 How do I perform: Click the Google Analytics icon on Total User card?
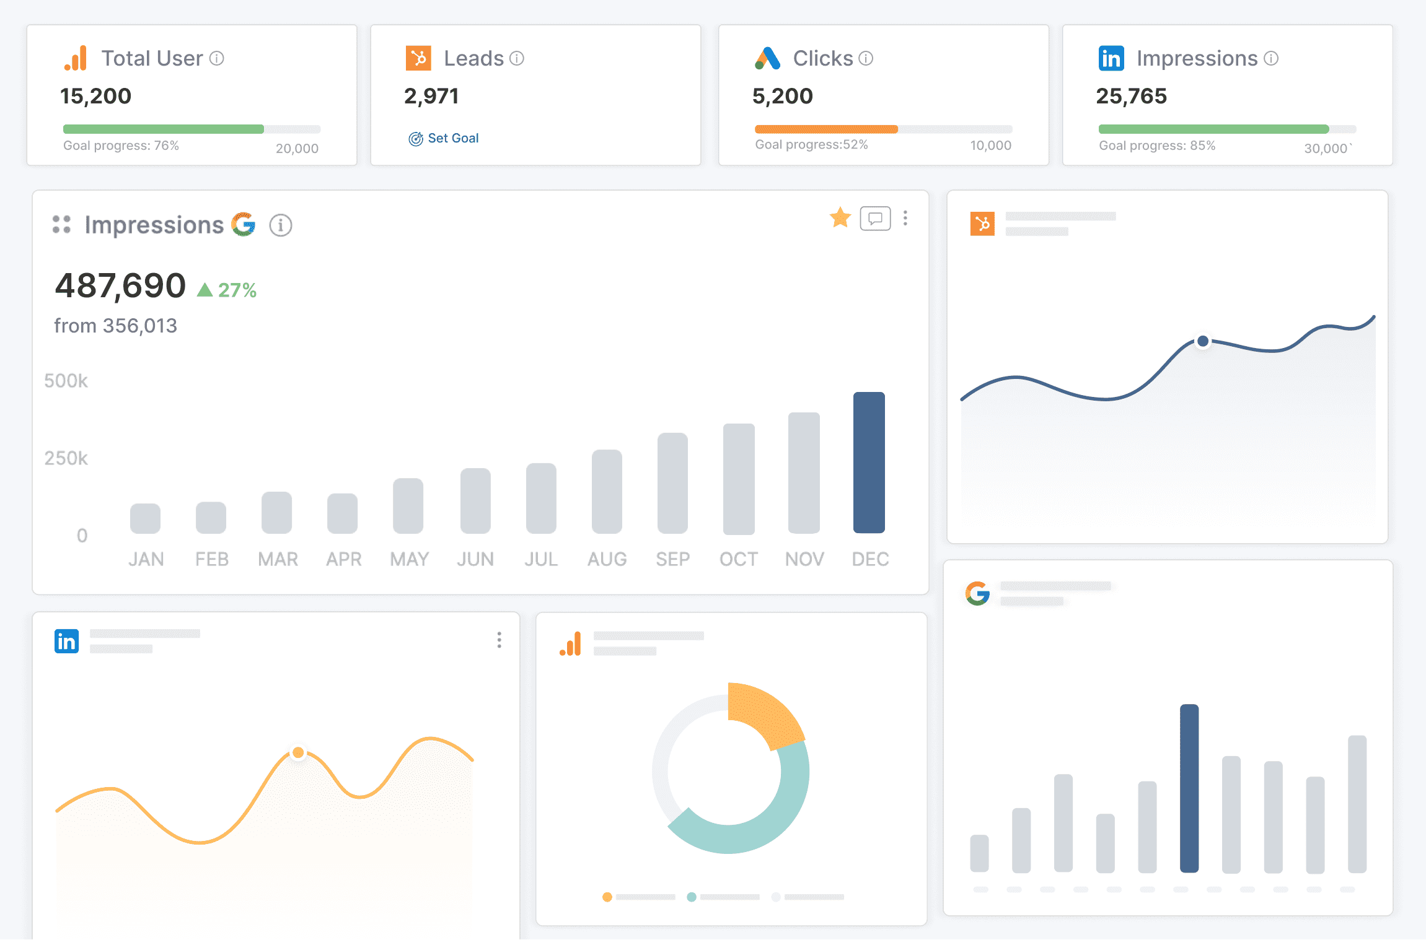click(x=75, y=58)
